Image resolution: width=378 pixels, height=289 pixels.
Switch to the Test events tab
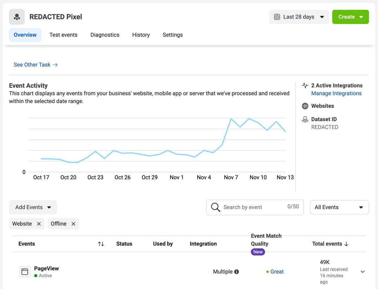[x=63, y=35]
